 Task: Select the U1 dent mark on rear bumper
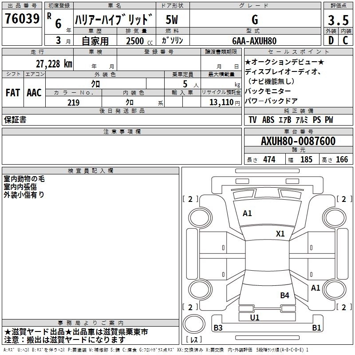(x=255, y=318)
